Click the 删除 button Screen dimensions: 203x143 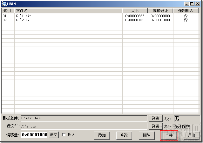[146, 135]
